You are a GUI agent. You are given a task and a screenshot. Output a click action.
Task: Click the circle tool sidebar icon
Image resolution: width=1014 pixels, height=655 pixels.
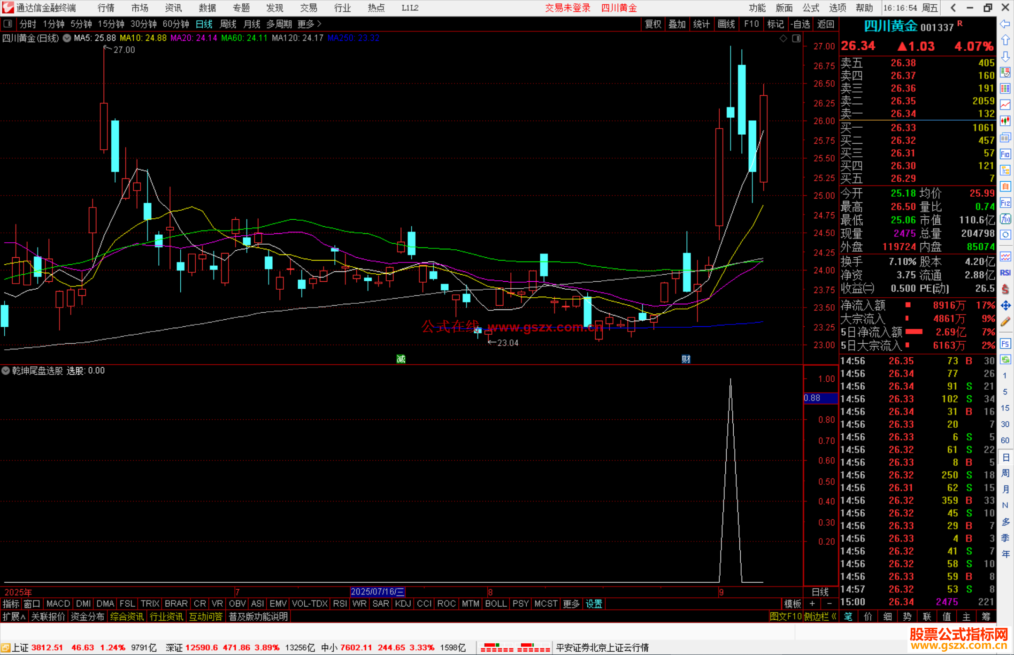(x=1005, y=235)
